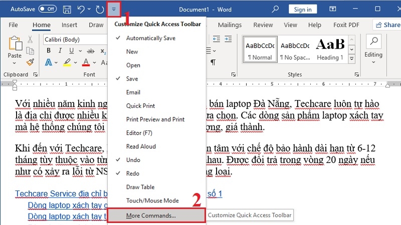Apply the Normal style
The image size is (401, 225).
point(260,49)
